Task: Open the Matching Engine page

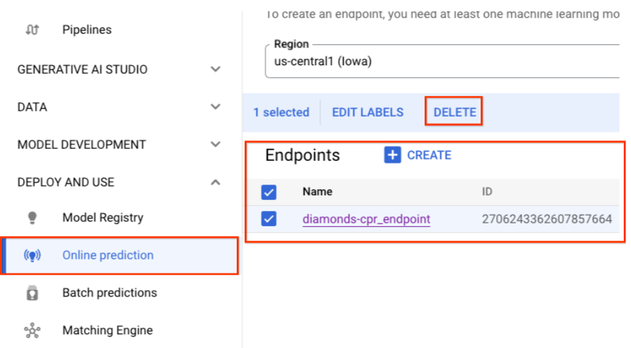Action: 107,331
